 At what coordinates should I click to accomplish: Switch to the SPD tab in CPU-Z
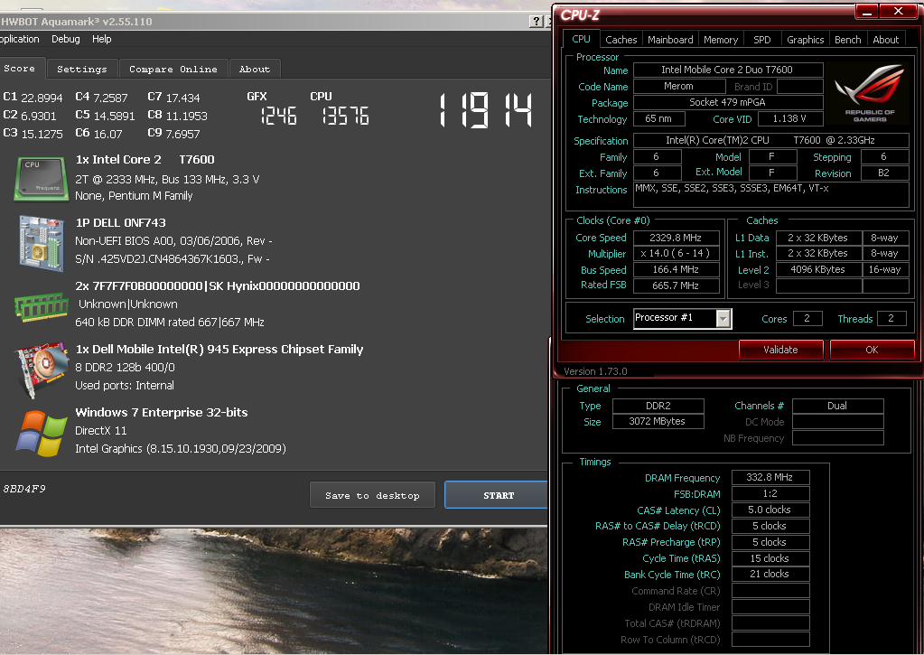[x=762, y=40]
